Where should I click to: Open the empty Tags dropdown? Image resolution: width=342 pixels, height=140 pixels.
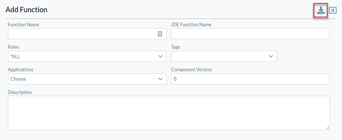[x=224, y=57]
